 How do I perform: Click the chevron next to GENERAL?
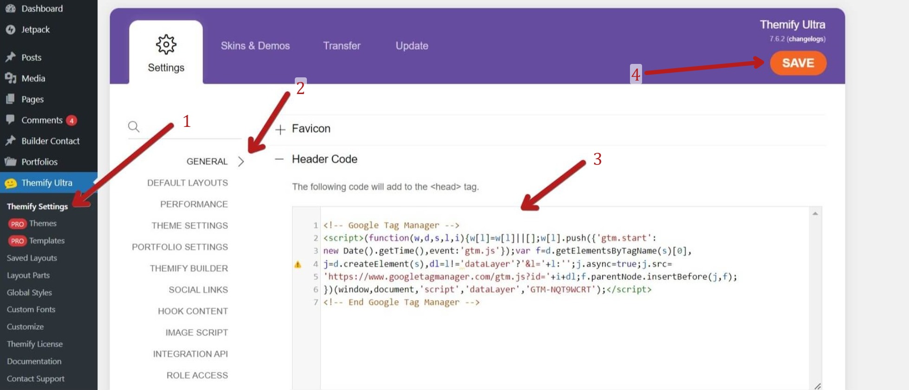[x=240, y=162]
